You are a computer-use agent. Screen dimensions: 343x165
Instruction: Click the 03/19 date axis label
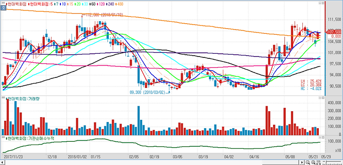[x=203, y=156]
